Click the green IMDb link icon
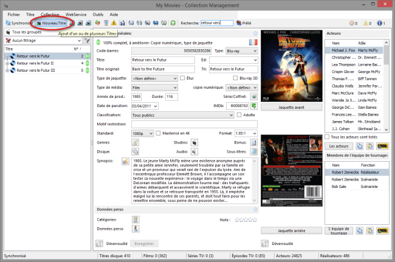The width and height of the screenshot is (395, 262). click(253, 106)
